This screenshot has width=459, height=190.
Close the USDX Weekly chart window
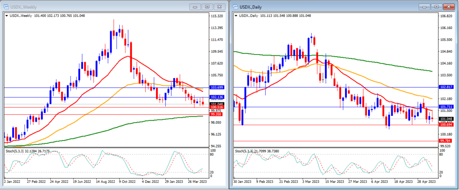(219, 7)
